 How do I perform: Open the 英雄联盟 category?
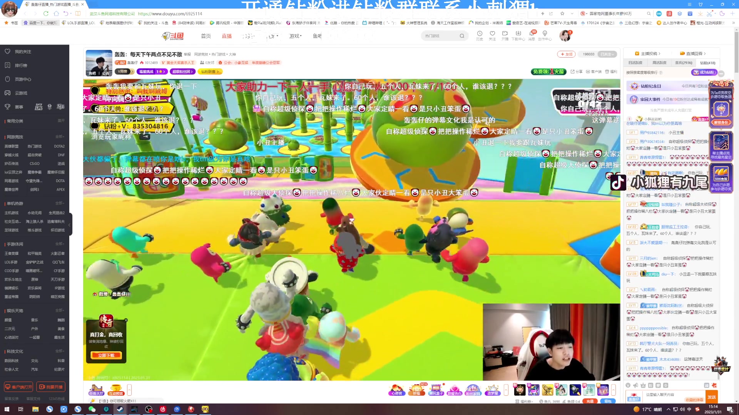click(x=12, y=146)
